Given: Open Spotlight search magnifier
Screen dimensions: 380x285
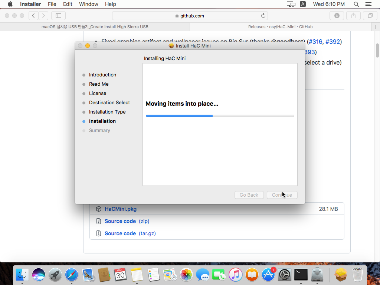Looking at the screenshot, I should [356, 4].
